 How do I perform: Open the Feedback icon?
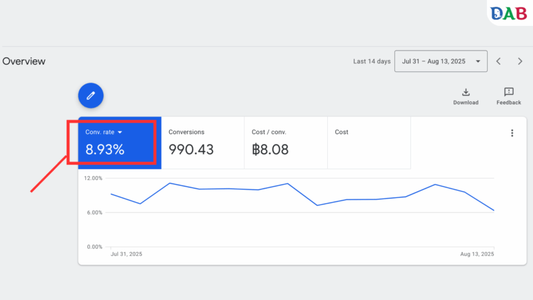click(x=508, y=92)
